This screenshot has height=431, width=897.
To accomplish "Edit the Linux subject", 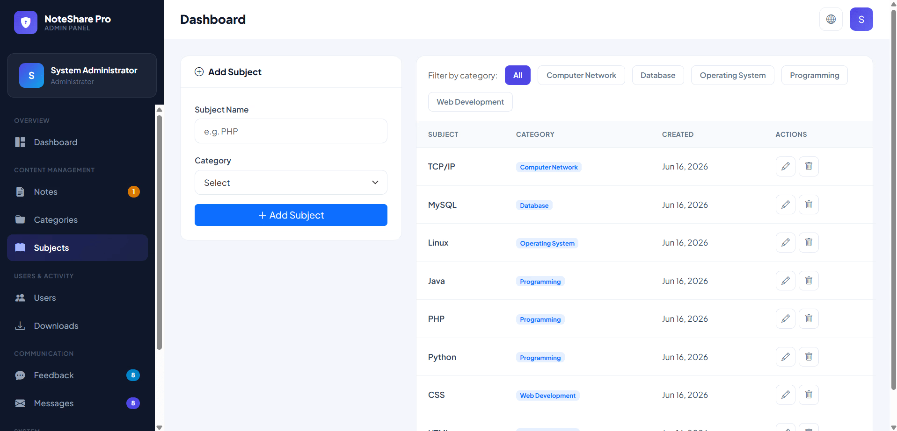I will click(786, 242).
